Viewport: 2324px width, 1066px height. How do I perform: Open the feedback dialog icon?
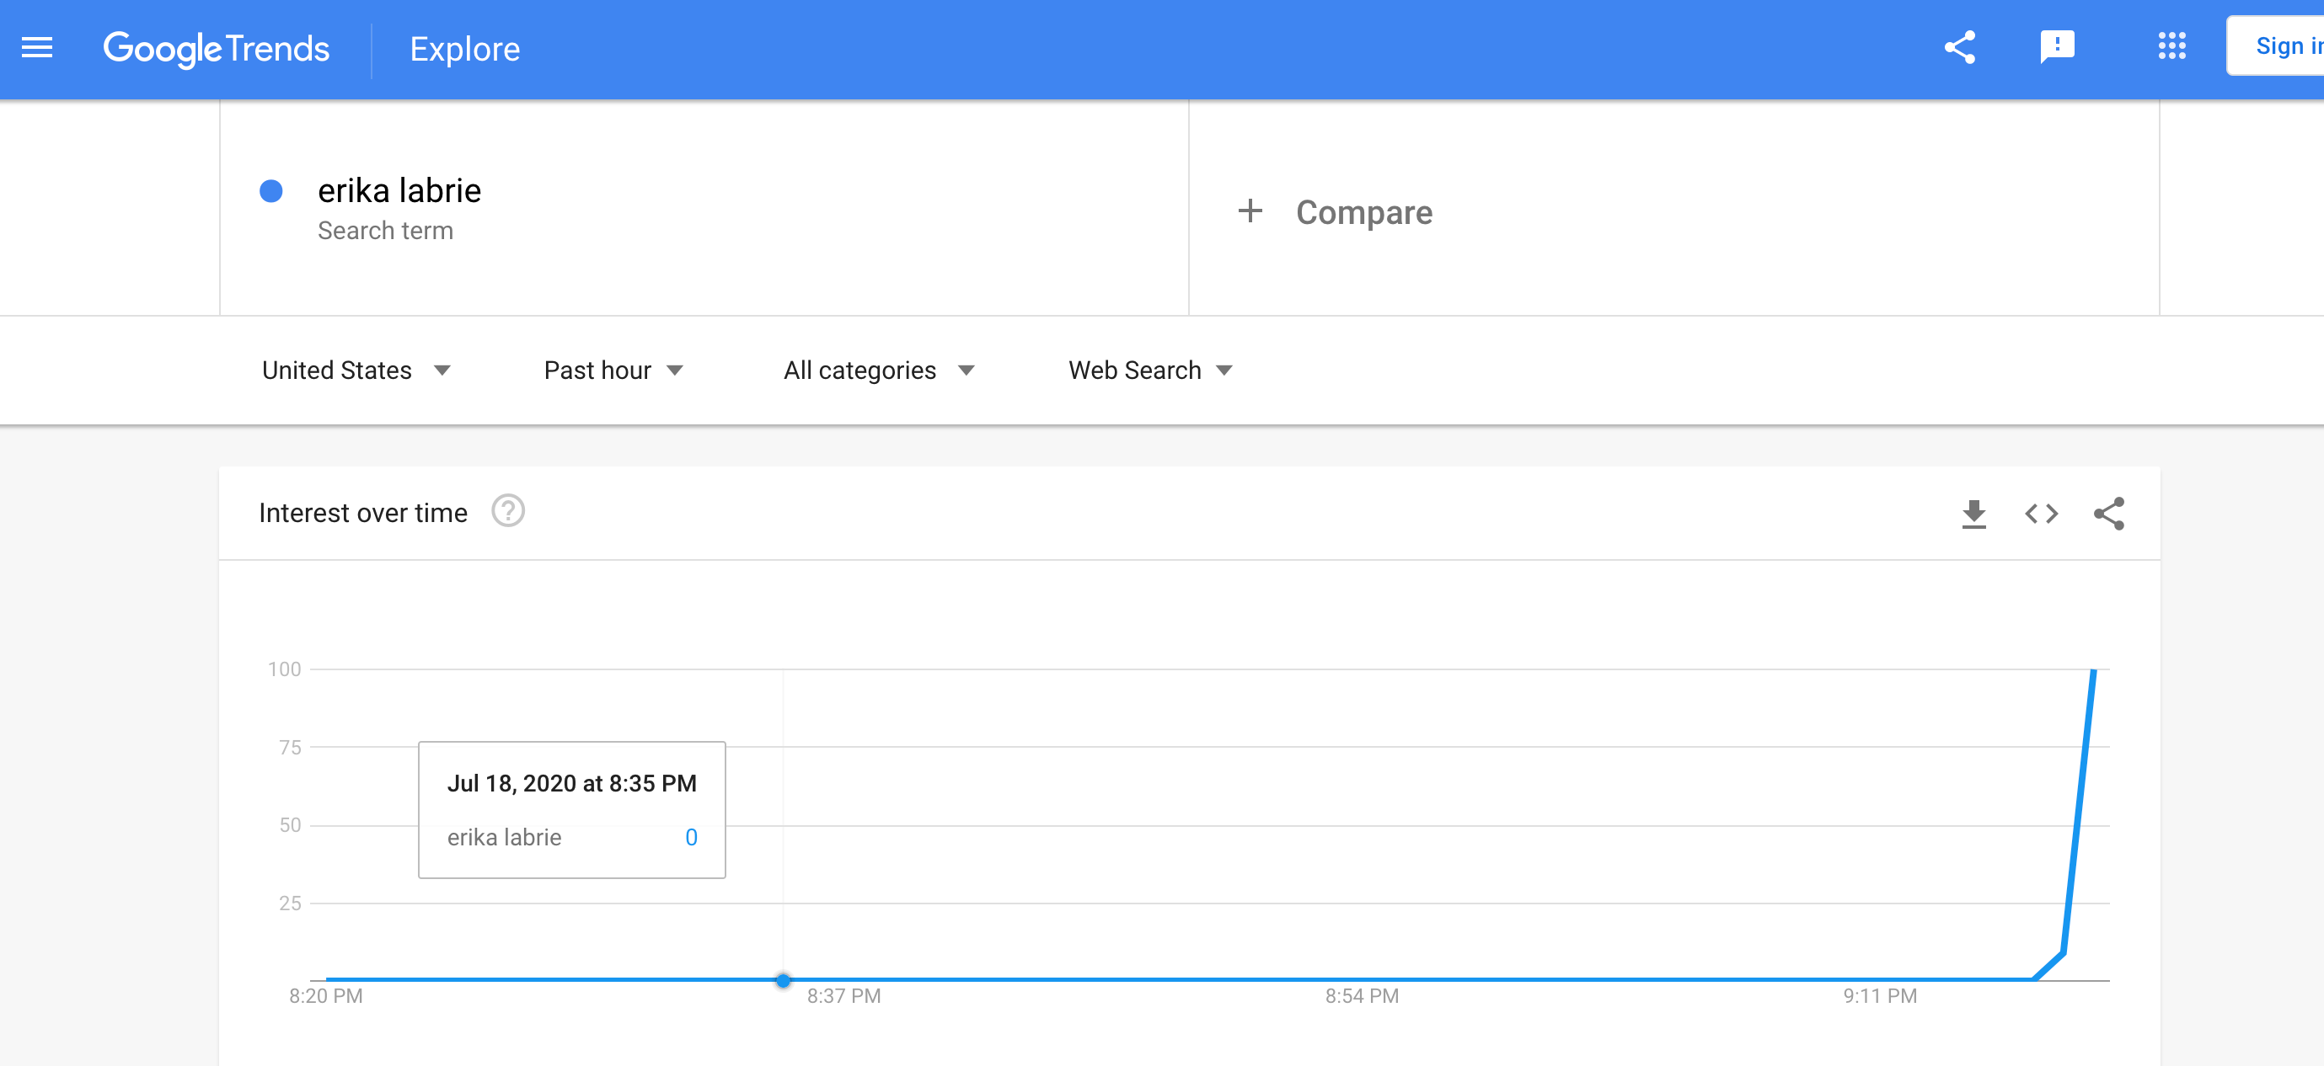2059,48
